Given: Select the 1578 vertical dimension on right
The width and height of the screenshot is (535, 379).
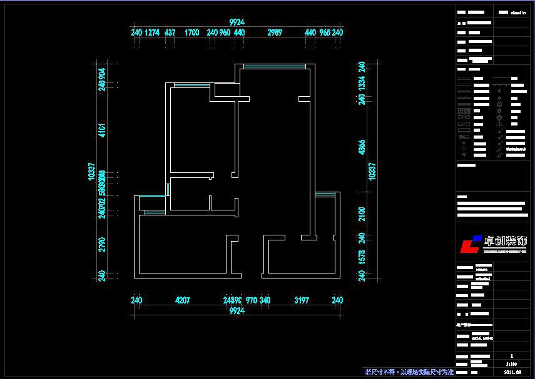Looking at the screenshot, I should click(361, 257).
